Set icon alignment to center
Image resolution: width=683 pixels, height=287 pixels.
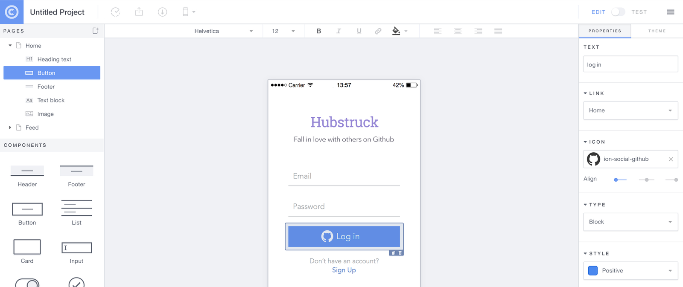(646, 180)
